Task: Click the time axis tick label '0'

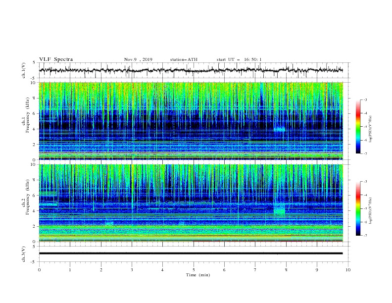Action: 39,270
